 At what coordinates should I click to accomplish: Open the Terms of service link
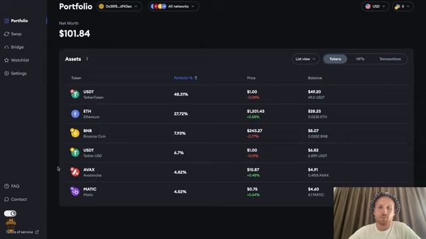(x=19, y=232)
